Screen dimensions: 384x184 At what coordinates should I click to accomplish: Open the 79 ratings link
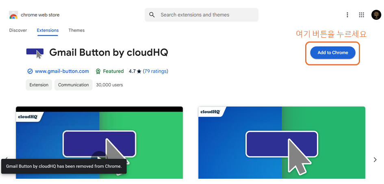pos(156,71)
